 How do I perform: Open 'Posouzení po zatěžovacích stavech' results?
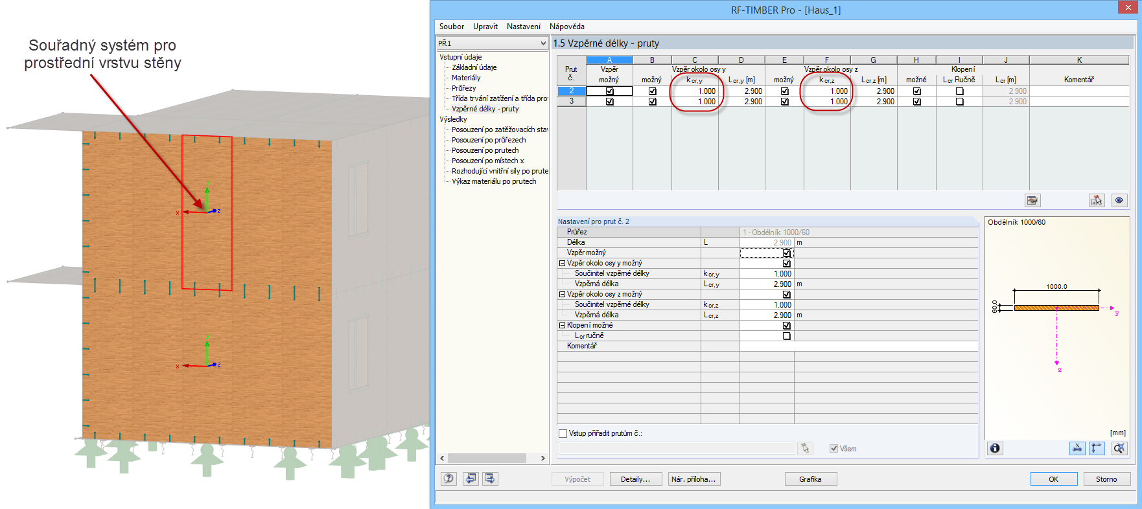point(500,130)
